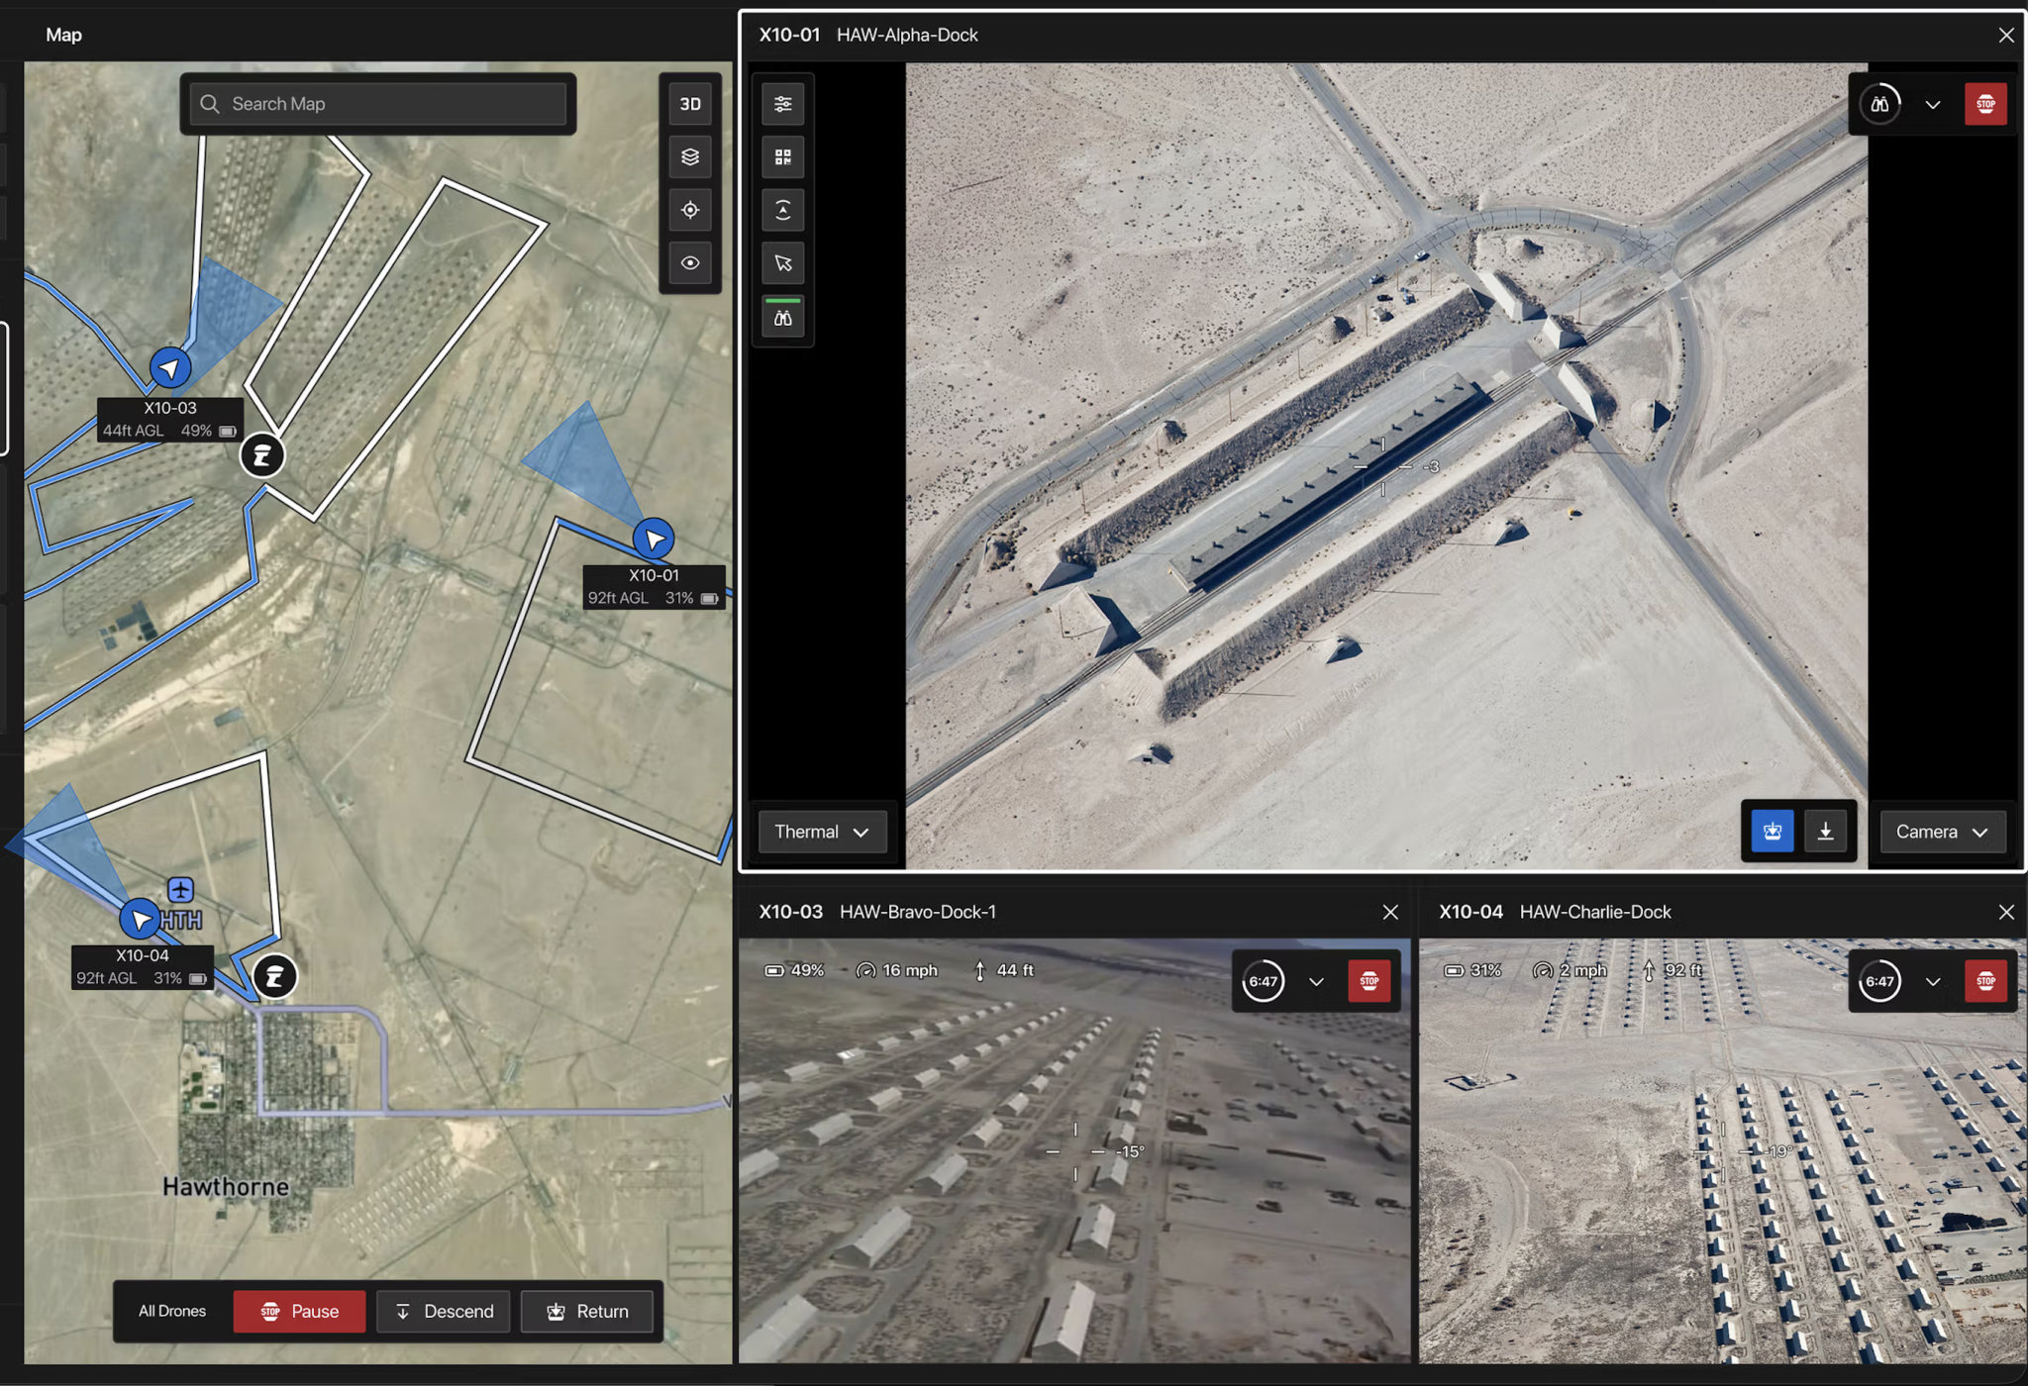The height and width of the screenshot is (1386, 2028).
Task: Click binoculars timer icon at X10-01 top right
Action: [1879, 104]
